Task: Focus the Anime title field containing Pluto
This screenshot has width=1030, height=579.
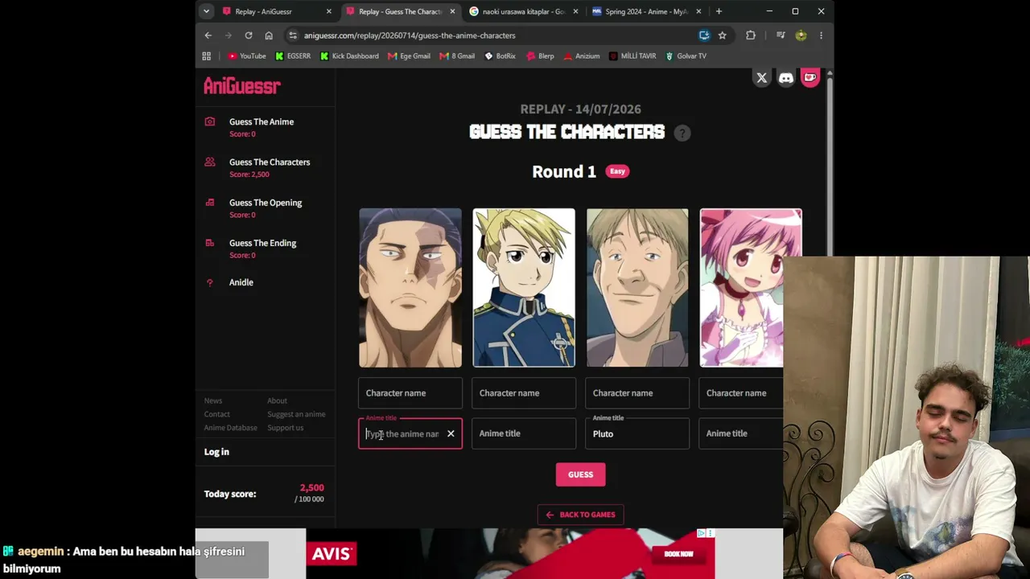Action: pyautogui.click(x=637, y=433)
